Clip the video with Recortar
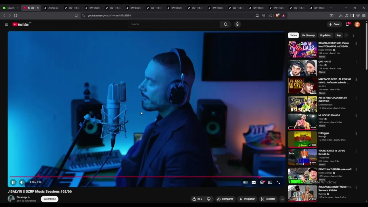The height and width of the screenshot is (207, 368). point(268,199)
